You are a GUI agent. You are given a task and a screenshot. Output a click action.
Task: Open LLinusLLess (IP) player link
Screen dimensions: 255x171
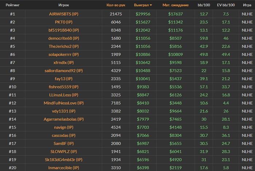tap(64, 95)
